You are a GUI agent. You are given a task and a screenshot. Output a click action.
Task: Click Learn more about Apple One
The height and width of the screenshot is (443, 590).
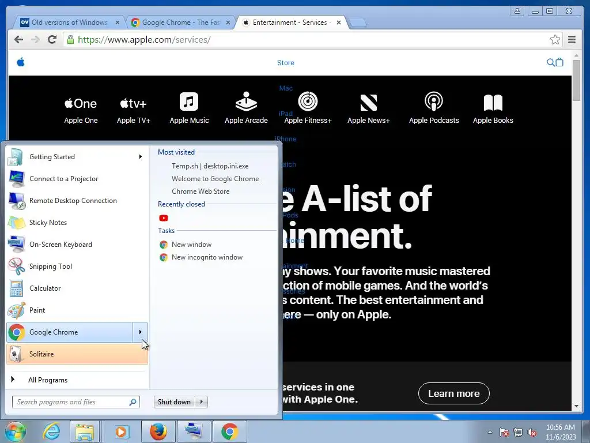454,393
